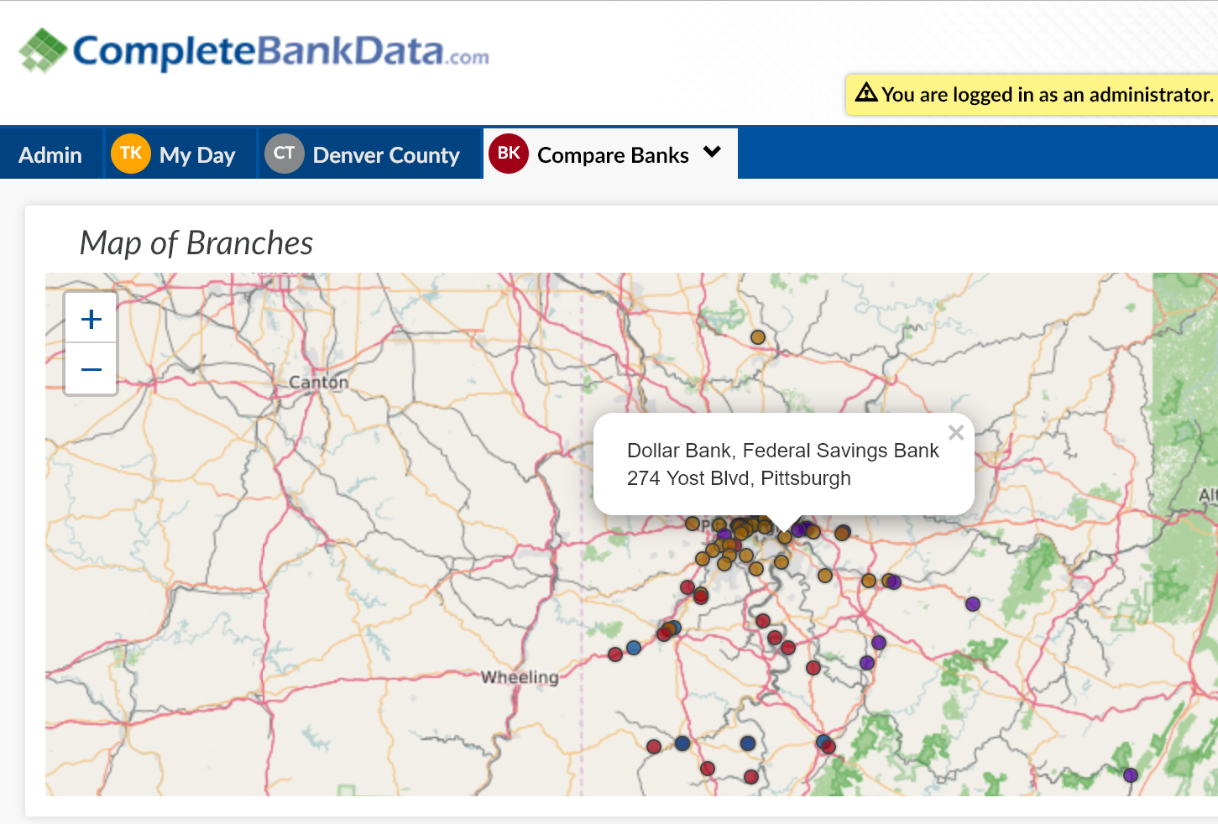This screenshot has width=1218, height=824.
Task: Select the blue branch marker near Wheeling
Action: (632, 647)
